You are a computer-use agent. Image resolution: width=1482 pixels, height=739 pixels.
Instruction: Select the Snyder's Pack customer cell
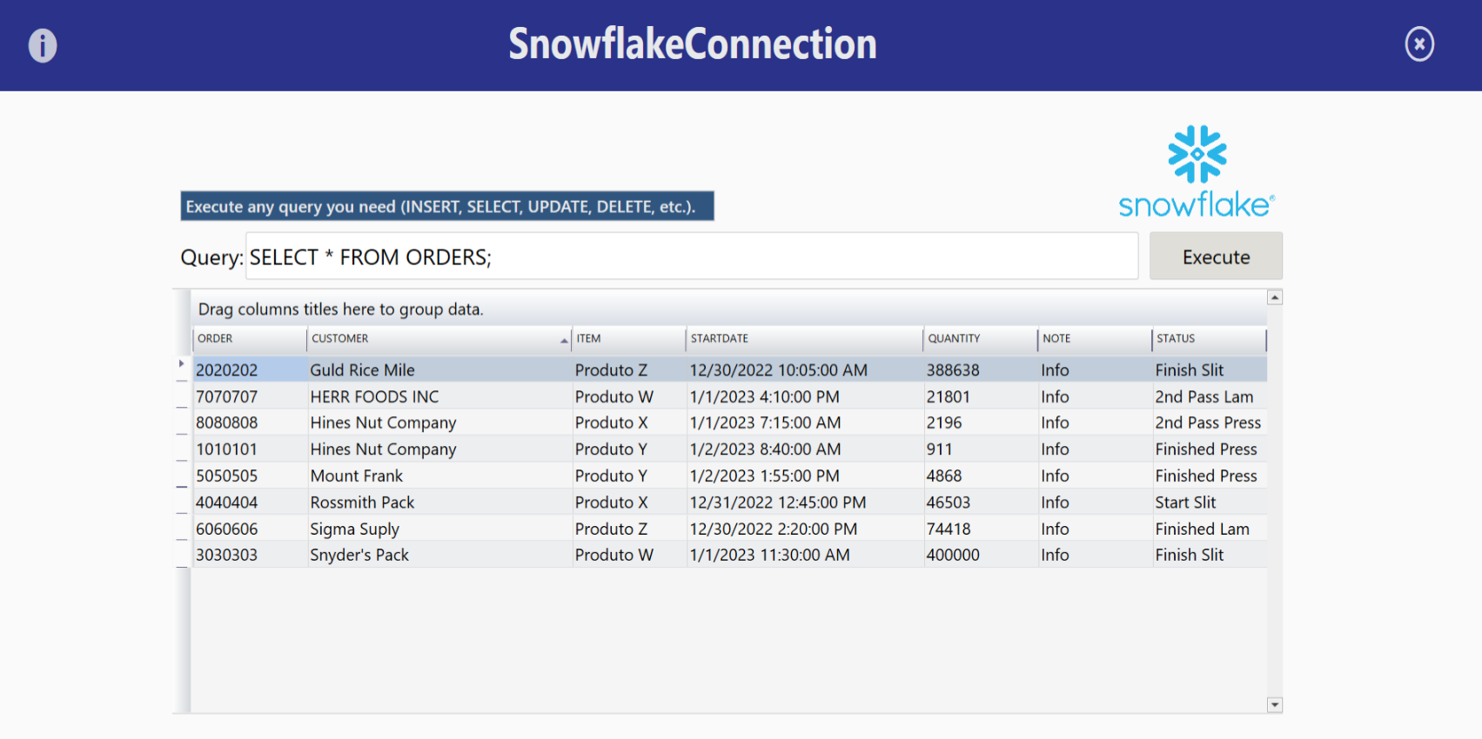359,556
